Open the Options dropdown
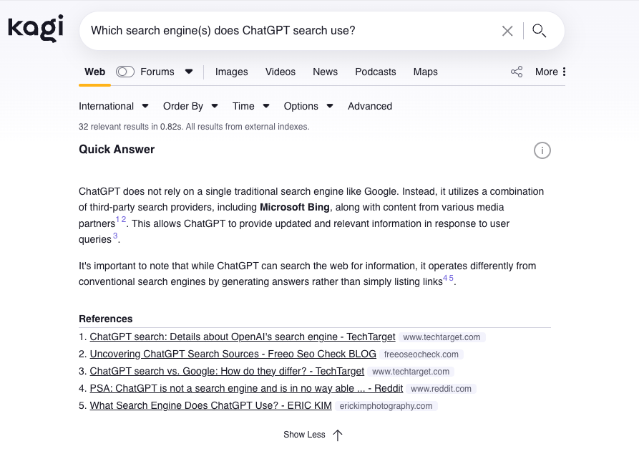639x454 pixels. tap(308, 106)
